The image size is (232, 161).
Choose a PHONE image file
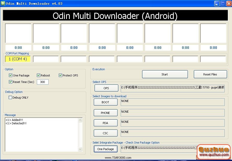pos(106,113)
